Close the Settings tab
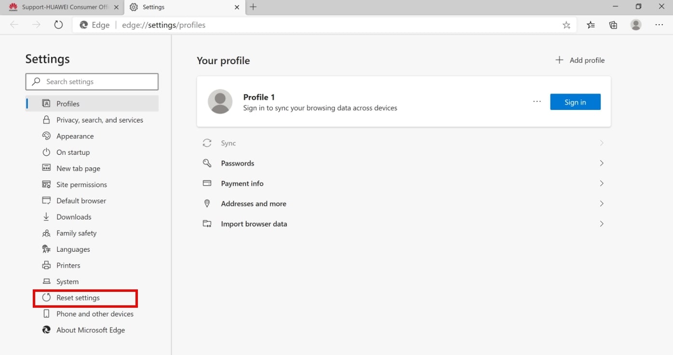This screenshot has height=355, width=673. tap(237, 7)
